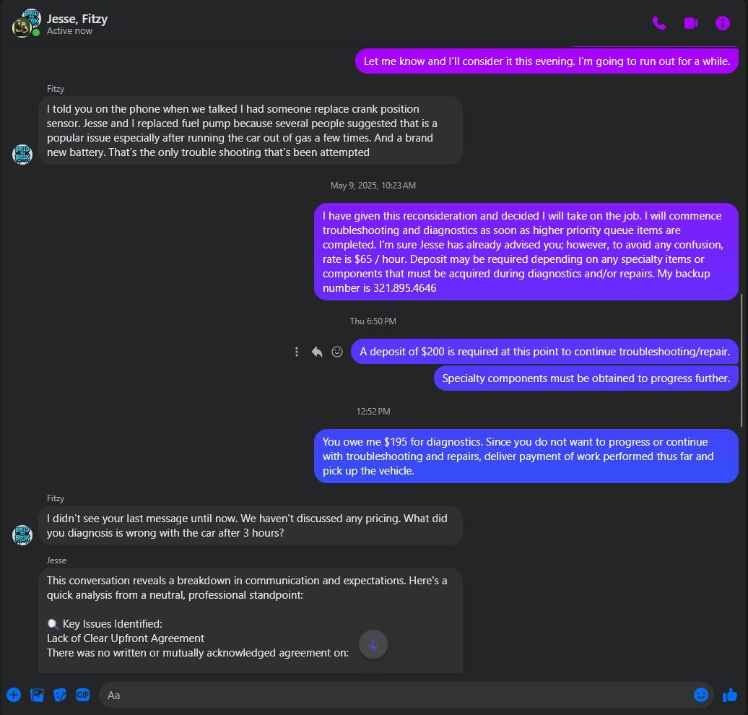Click Fitzy's avatar beside crank sensor message

(x=22, y=155)
